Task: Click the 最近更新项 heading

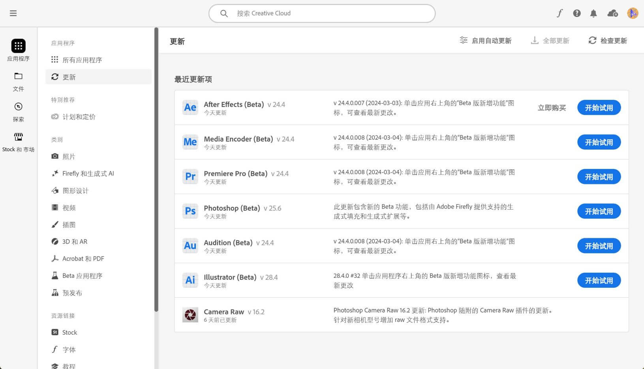Action: pyautogui.click(x=193, y=79)
